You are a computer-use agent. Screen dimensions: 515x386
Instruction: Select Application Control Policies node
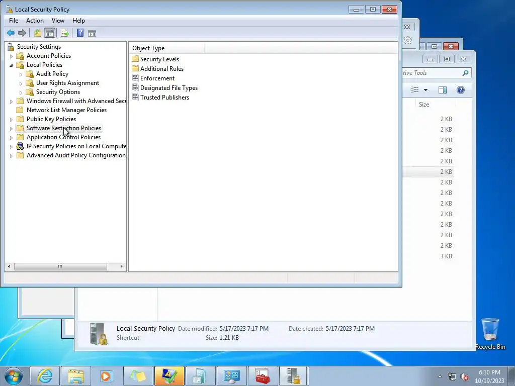63,137
